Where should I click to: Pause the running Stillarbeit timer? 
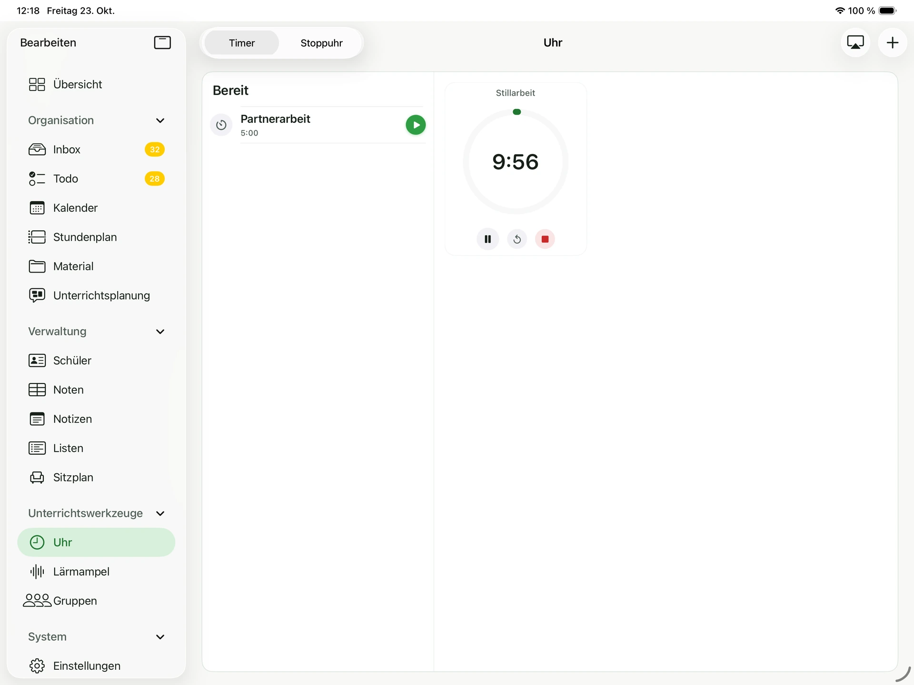click(x=487, y=239)
